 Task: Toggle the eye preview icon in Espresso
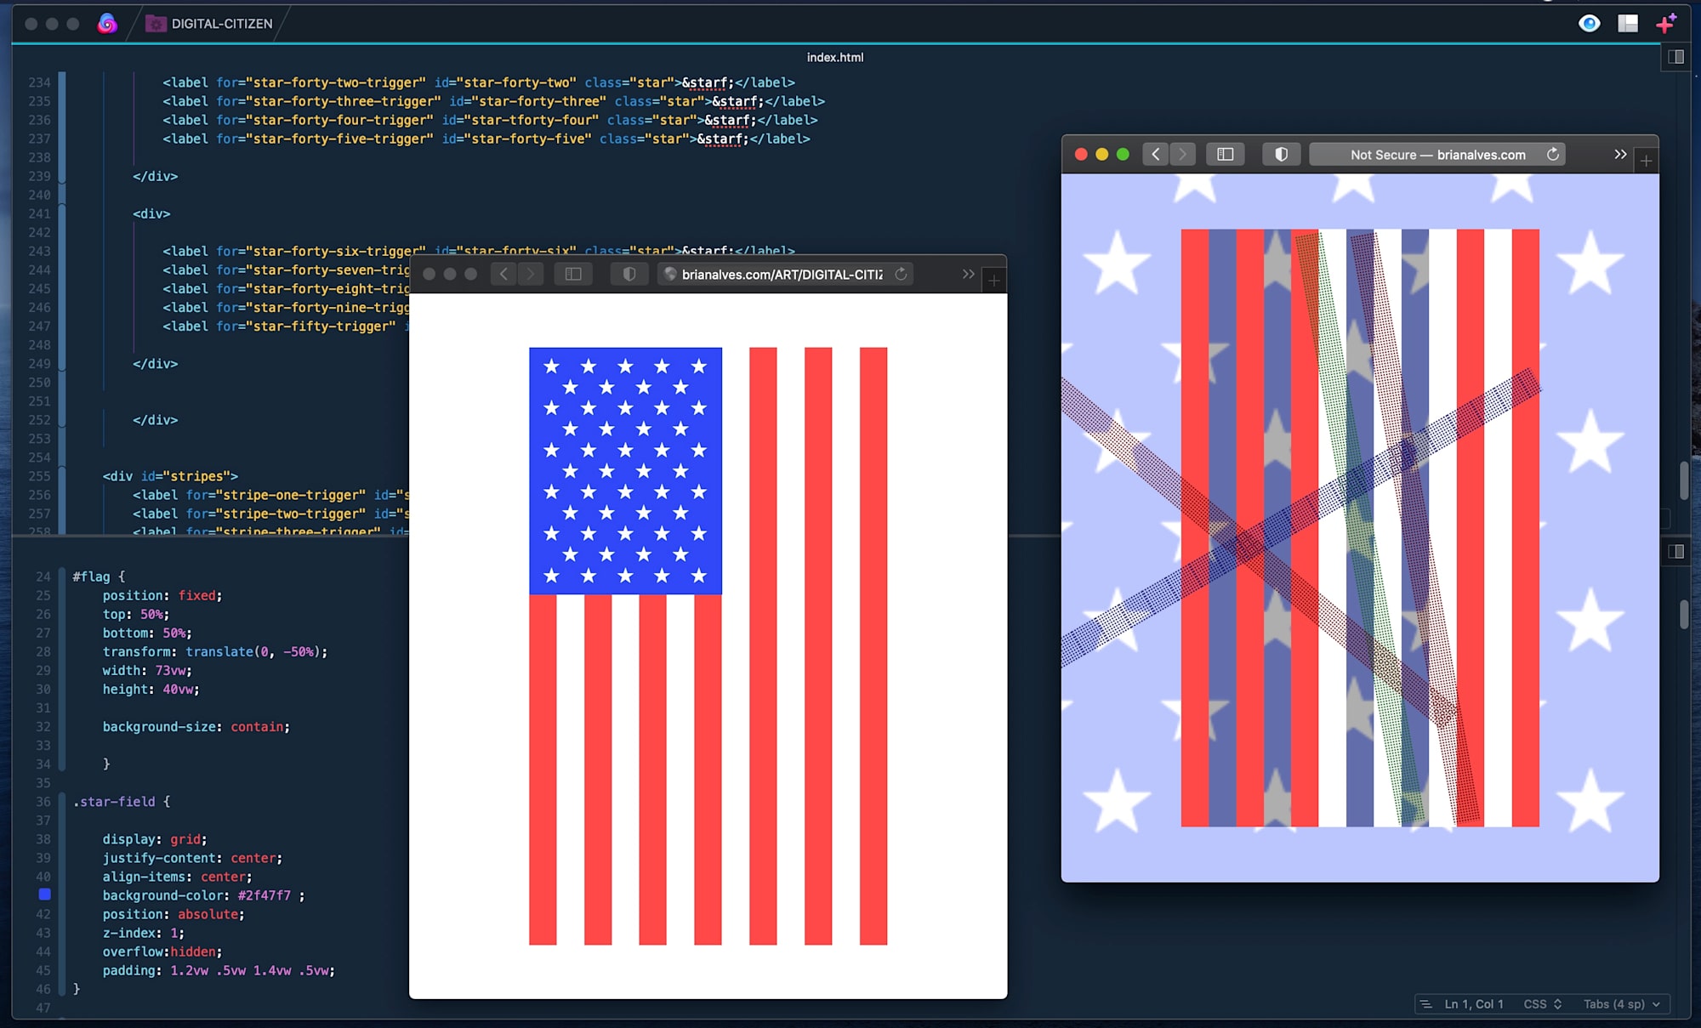point(1589,23)
